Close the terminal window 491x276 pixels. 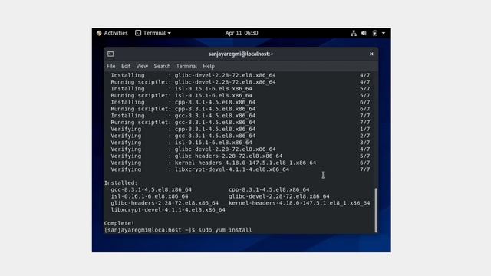point(371,54)
